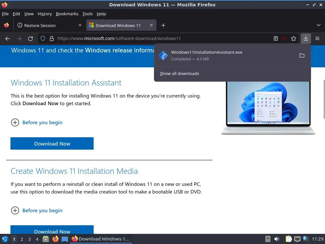Click the Windows release information link

pos(120,51)
